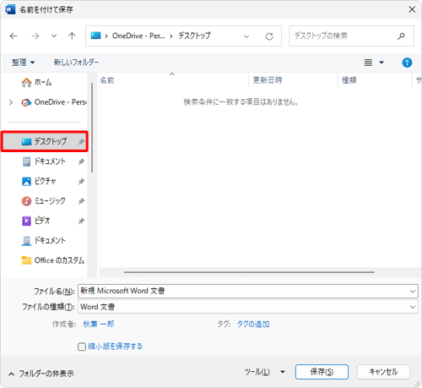This screenshot has height=388, width=422.
Task: Click the 保存(S) button
Action: point(322,372)
